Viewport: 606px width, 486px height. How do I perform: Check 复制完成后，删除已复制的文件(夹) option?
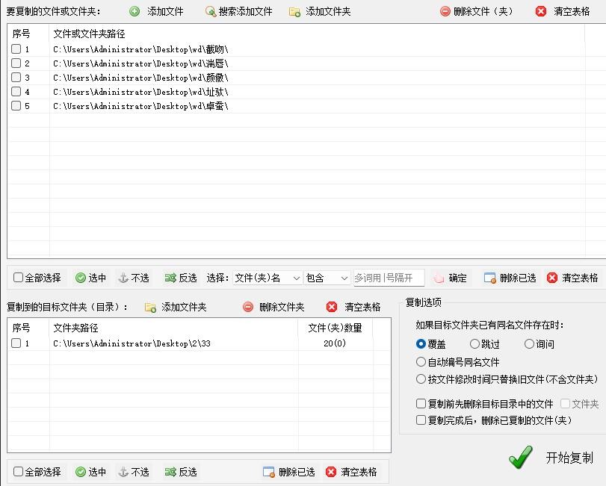421,420
